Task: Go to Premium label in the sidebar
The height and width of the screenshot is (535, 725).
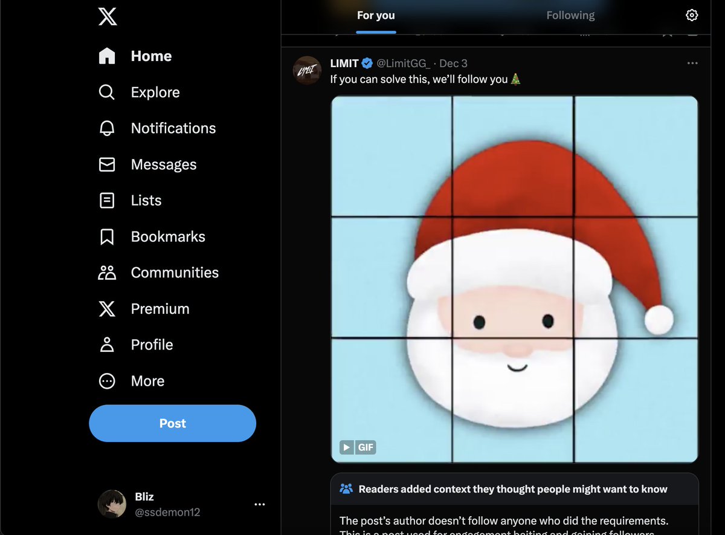Action: pyautogui.click(x=160, y=308)
